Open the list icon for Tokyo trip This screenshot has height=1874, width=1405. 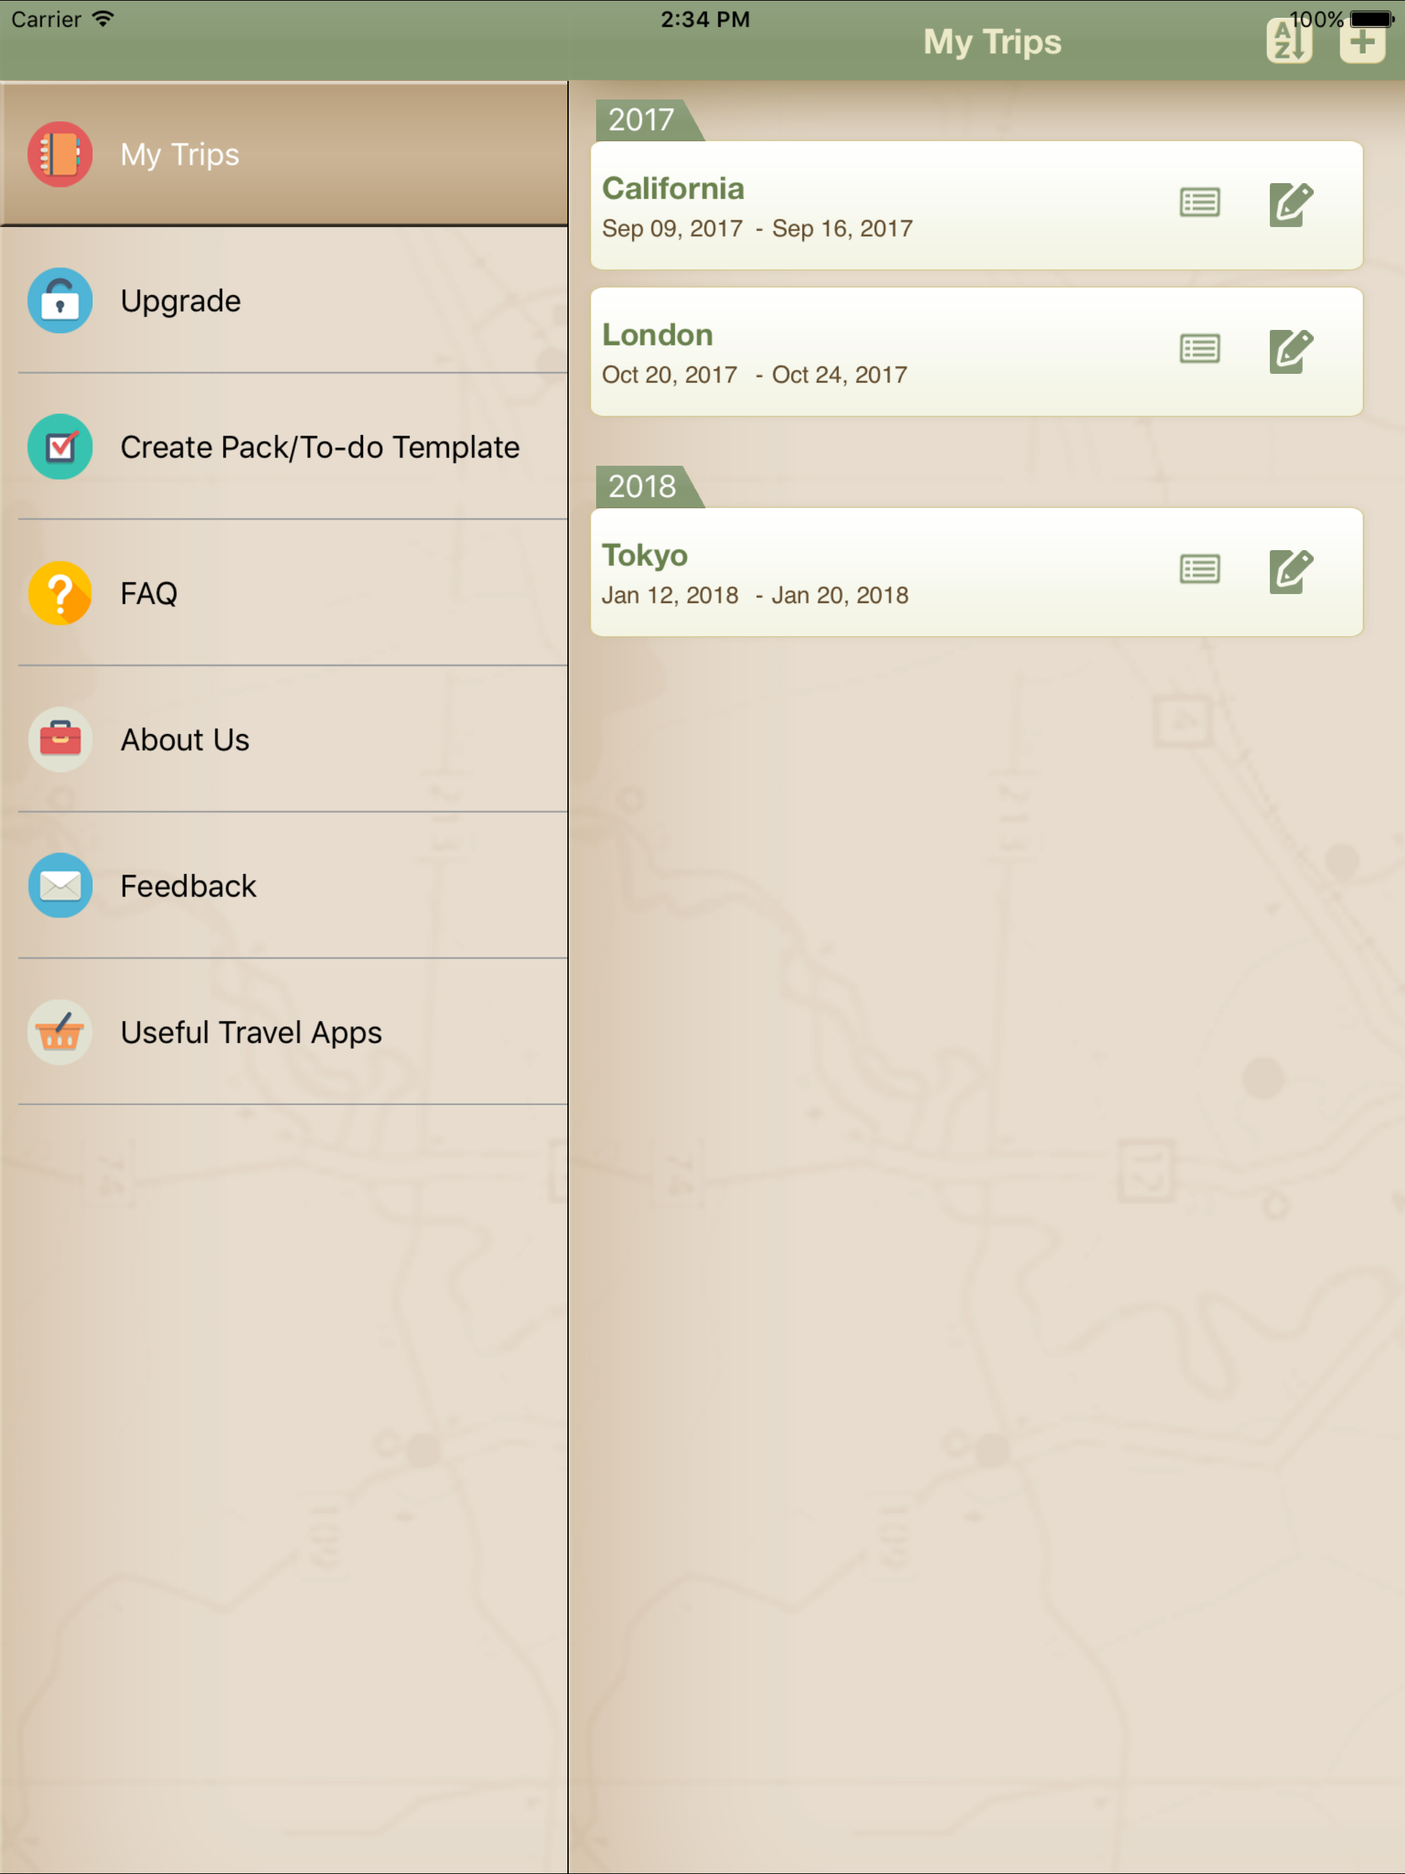tap(1199, 569)
